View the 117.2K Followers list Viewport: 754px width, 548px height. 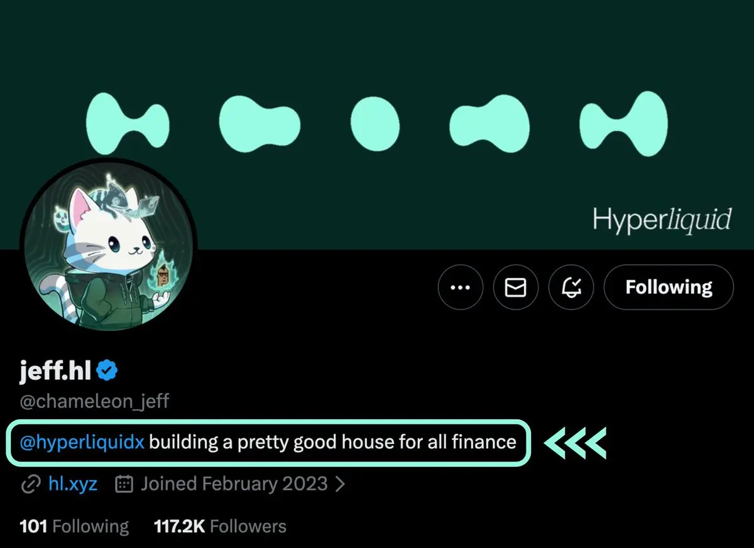point(220,526)
